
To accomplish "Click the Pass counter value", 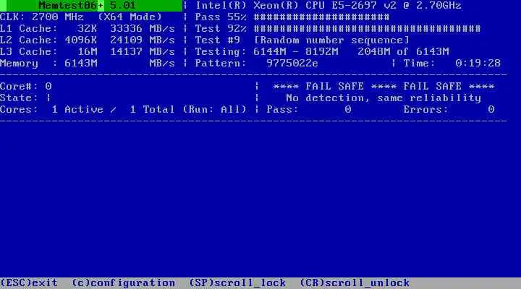I will (x=347, y=110).
